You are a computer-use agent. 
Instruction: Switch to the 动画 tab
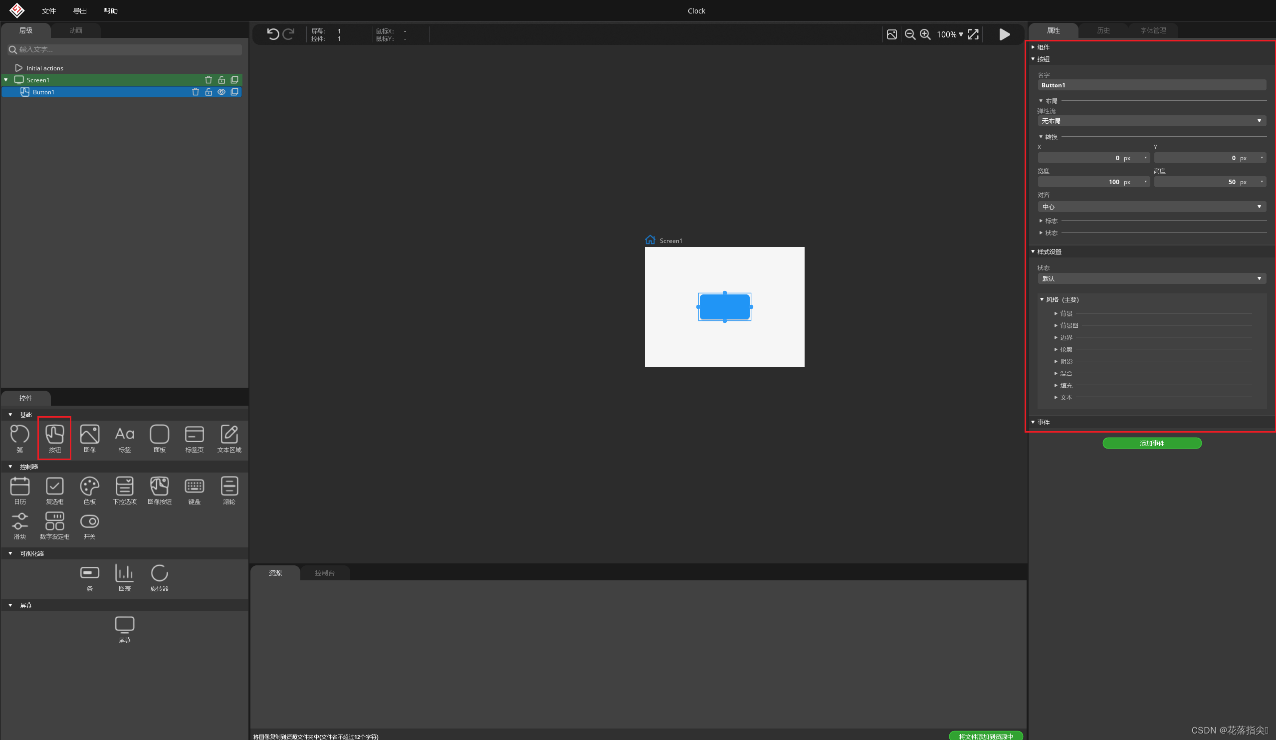pos(76,30)
